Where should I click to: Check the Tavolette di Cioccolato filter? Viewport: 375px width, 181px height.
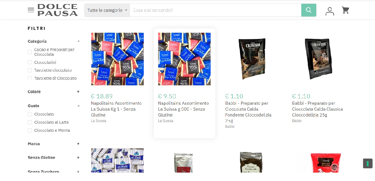pos(30,78)
